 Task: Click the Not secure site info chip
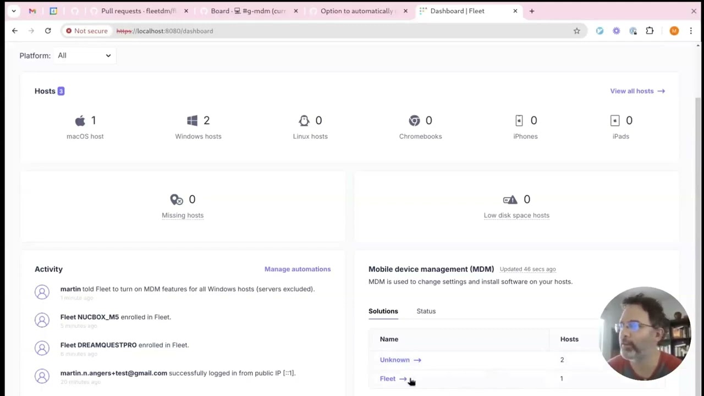86,31
